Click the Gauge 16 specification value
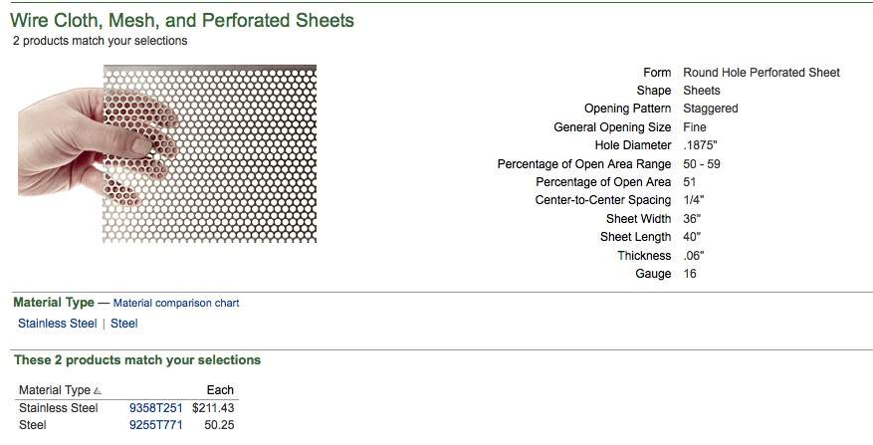This screenshot has height=445, width=873. point(690,274)
